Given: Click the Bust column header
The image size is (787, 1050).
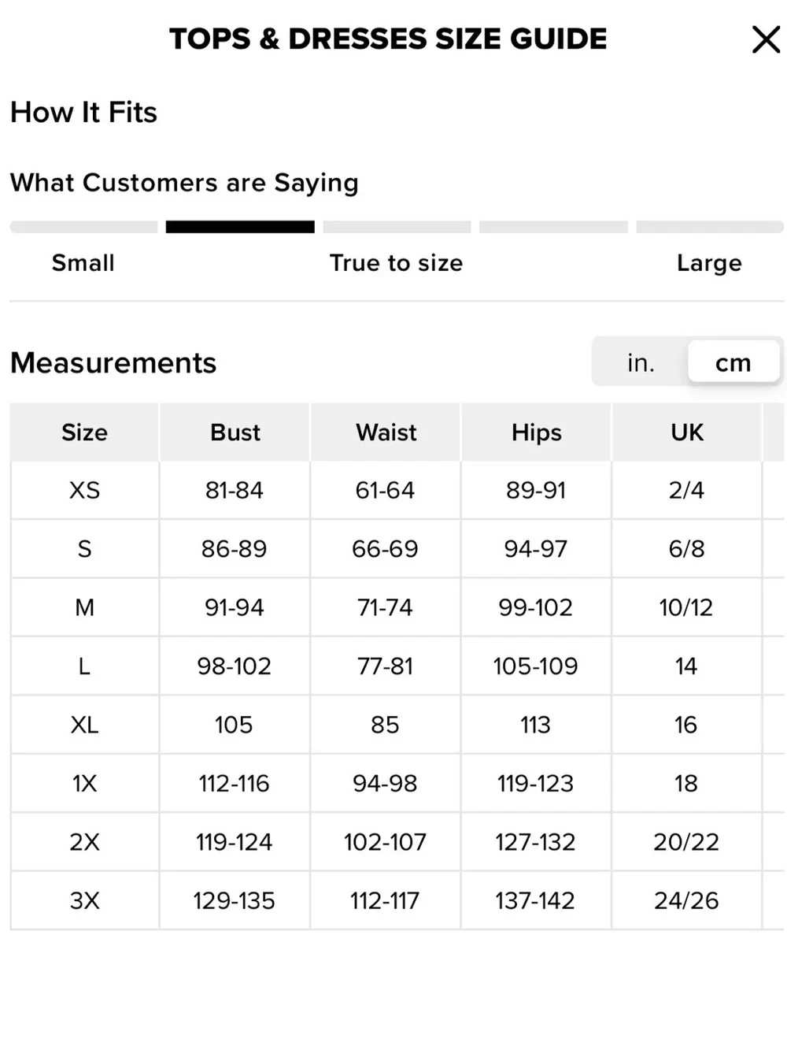Looking at the screenshot, I should coord(235,432).
